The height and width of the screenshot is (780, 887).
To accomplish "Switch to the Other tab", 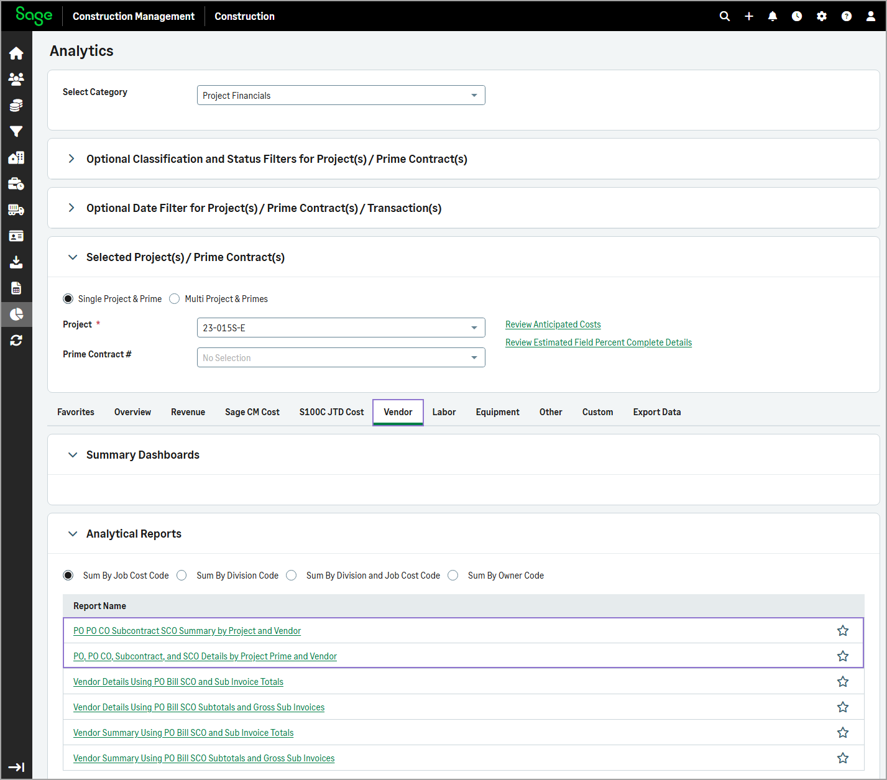I will click(551, 412).
